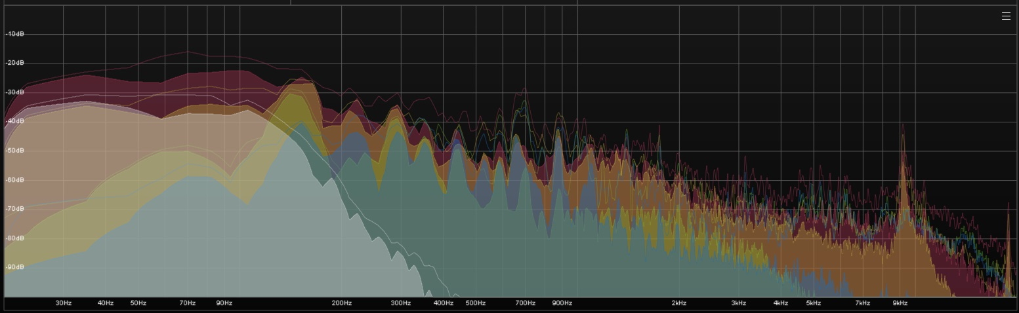The image size is (1019, 313).
Task: Click the -20dB level label
Action: pyautogui.click(x=14, y=63)
